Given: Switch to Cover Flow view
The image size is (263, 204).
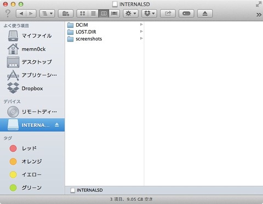Looking at the screenshot, I should (115, 14).
